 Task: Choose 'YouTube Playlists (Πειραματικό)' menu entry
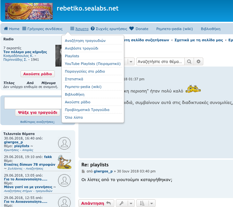point(92,64)
